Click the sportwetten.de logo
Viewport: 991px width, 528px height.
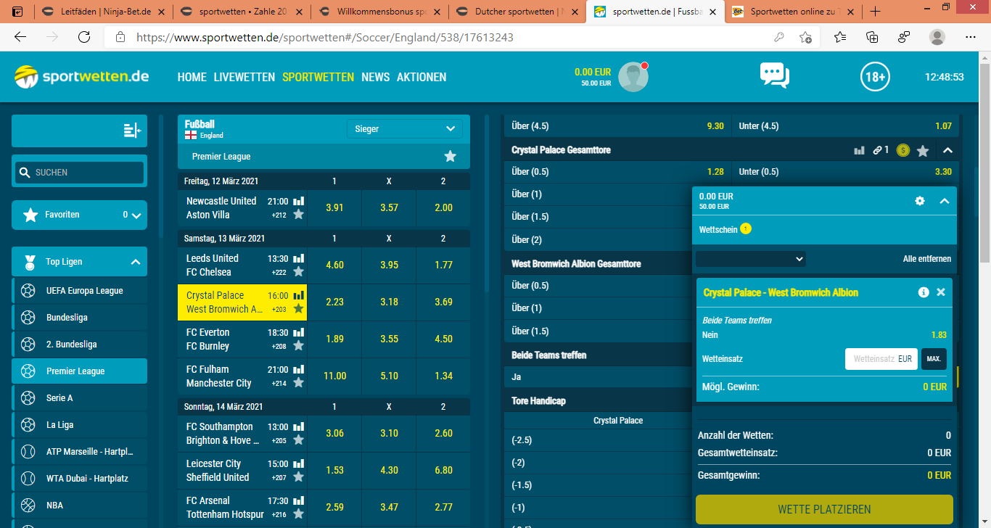coord(81,77)
